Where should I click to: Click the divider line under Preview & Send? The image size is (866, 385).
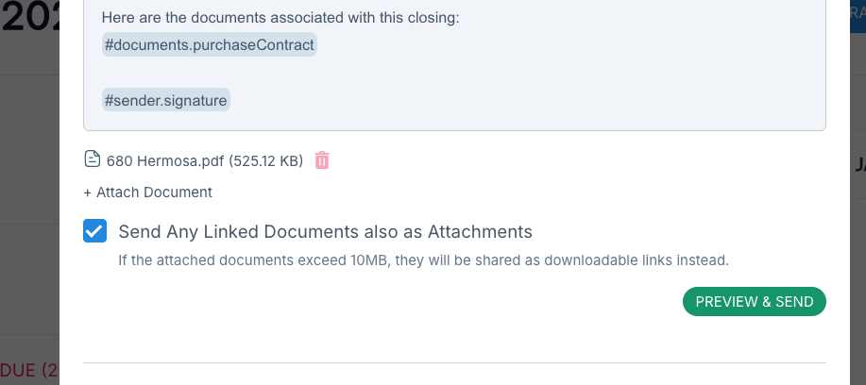point(454,362)
